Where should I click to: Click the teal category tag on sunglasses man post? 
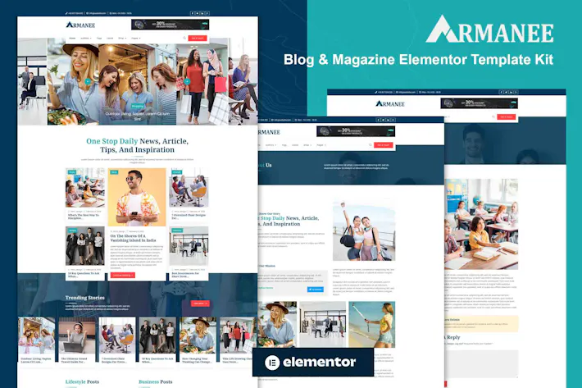[114, 172]
